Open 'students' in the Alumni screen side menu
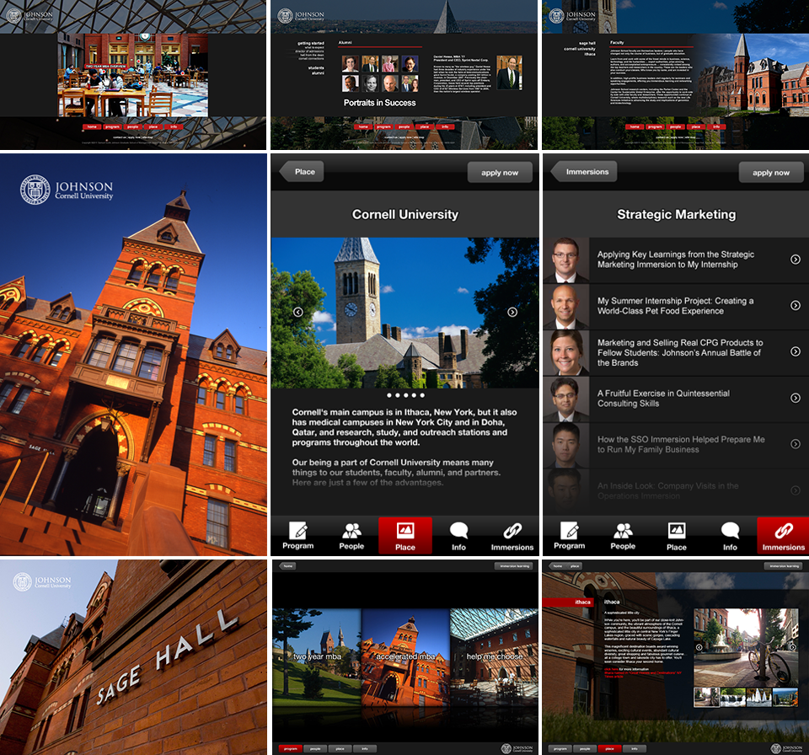Image resolution: width=809 pixels, height=755 pixels. pos(316,68)
